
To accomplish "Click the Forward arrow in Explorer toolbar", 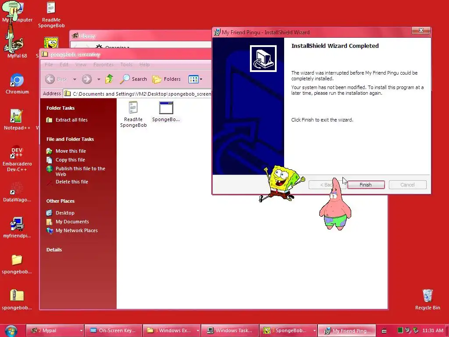I will (x=87, y=79).
